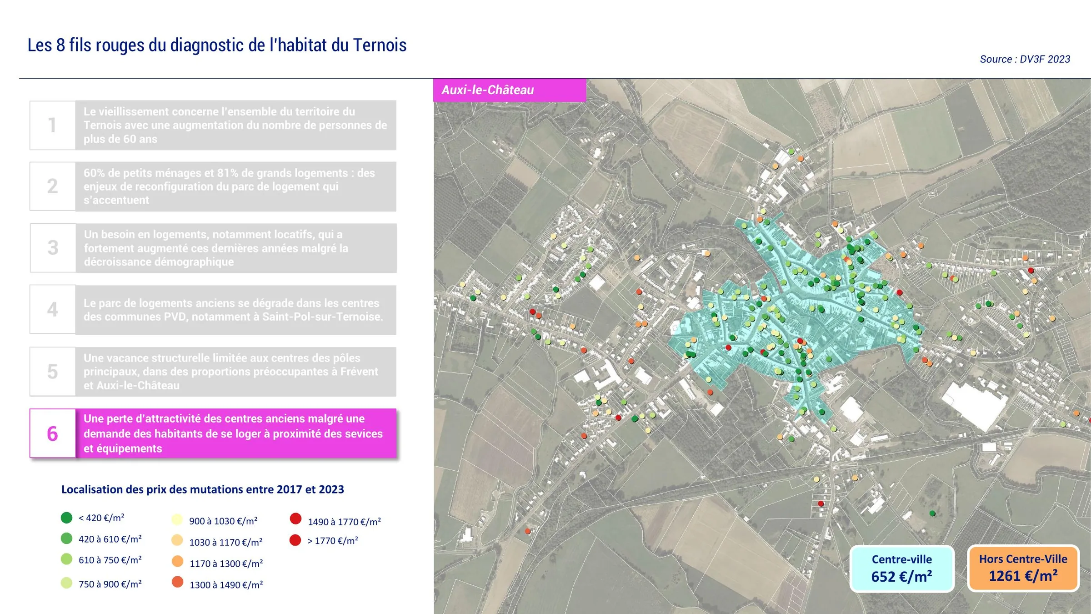This screenshot has height=614, width=1091.
Task: Click the item about 'Le vieillissement concerne l'ensemble'
Action: pyautogui.click(x=235, y=125)
